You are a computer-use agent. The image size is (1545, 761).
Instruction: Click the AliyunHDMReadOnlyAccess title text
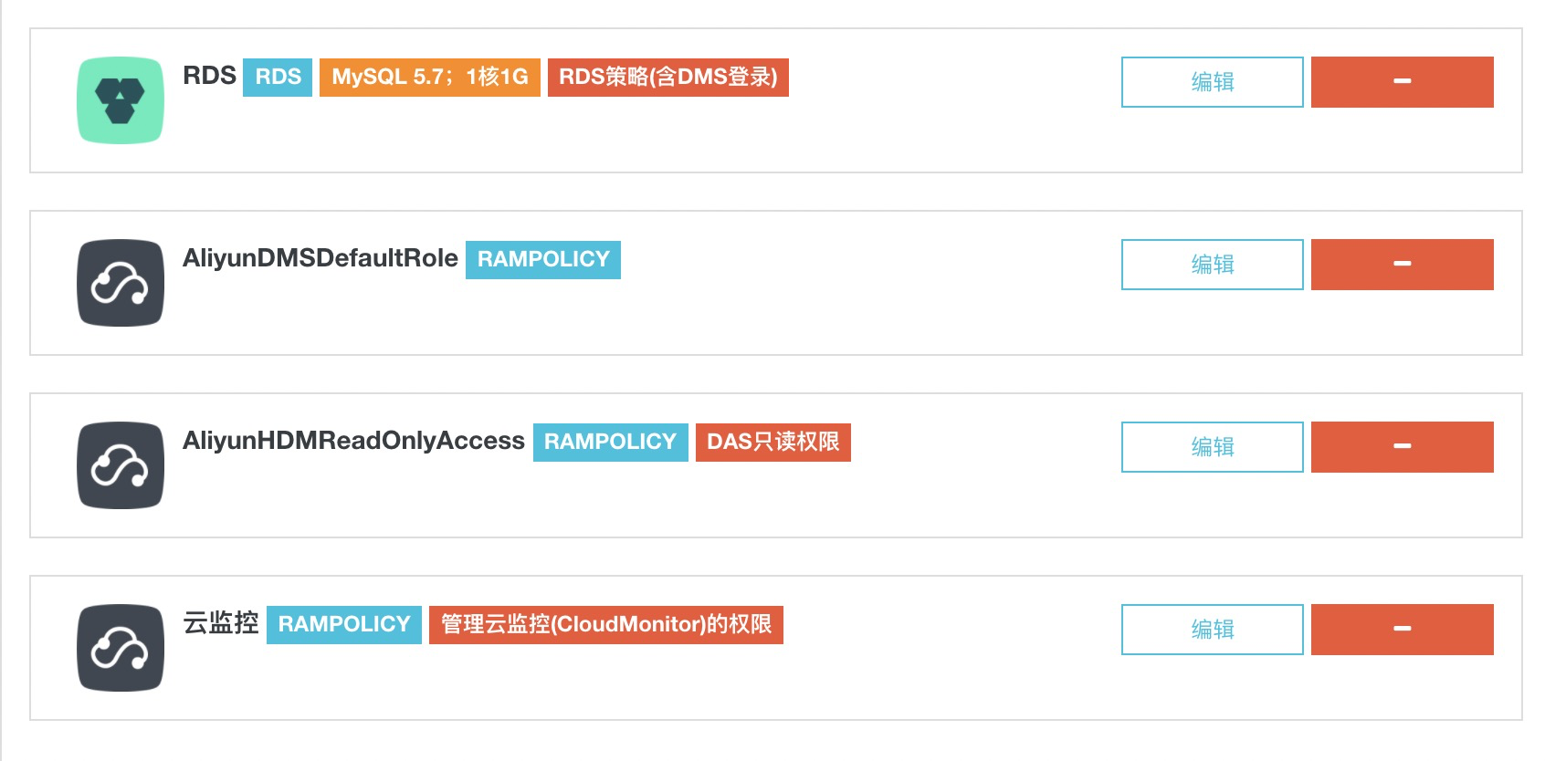click(353, 441)
